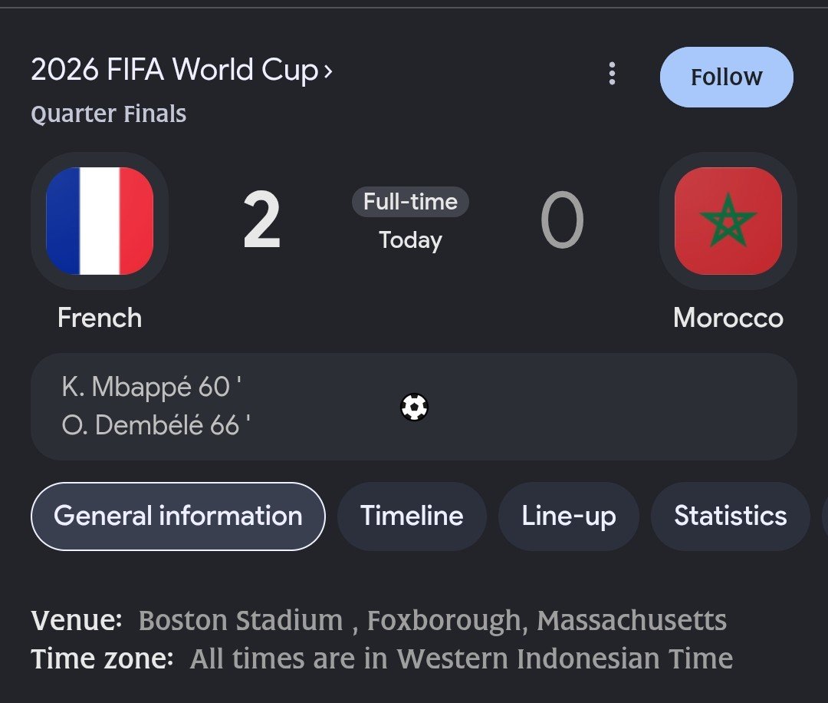Image resolution: width=828 pixels, height=703 pixels.
Task: Select the General information tab
Action: click(178, 516)
